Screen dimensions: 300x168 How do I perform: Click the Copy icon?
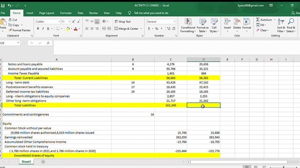[x=10, y=25]
